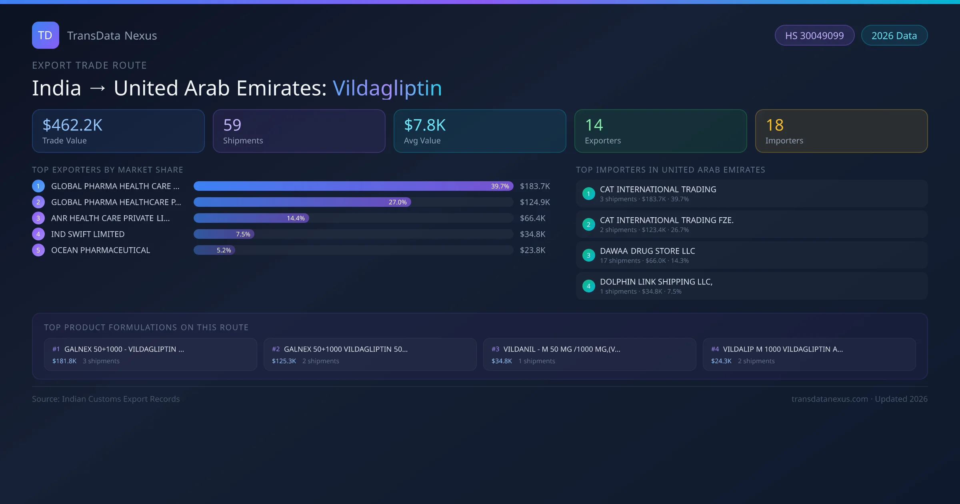Click transdatanexus.com footer link
960x504 pixels.
(829, 399)
